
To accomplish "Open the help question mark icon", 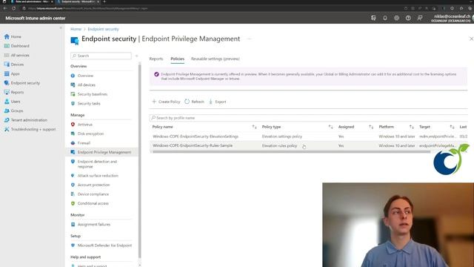I will (408, 18).
